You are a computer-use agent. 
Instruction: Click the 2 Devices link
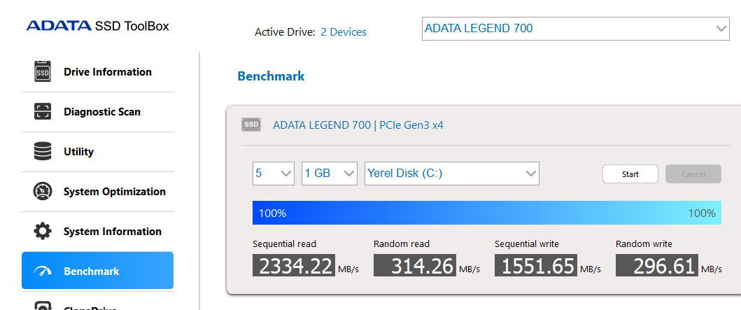pyautogui.click(x=343, y=32)
